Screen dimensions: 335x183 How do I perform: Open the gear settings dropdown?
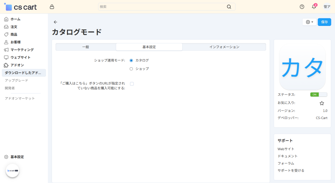309,22
